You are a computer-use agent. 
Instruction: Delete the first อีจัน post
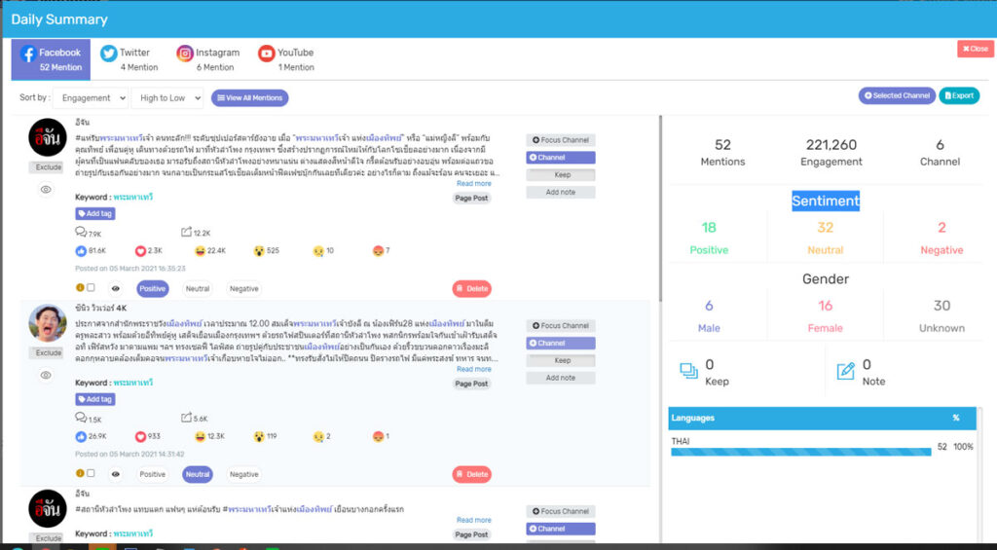472,289
